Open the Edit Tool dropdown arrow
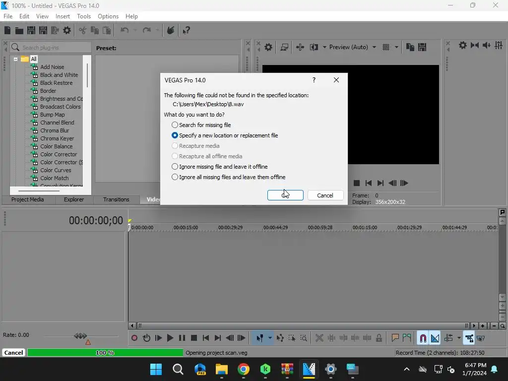 pos(270,338)
